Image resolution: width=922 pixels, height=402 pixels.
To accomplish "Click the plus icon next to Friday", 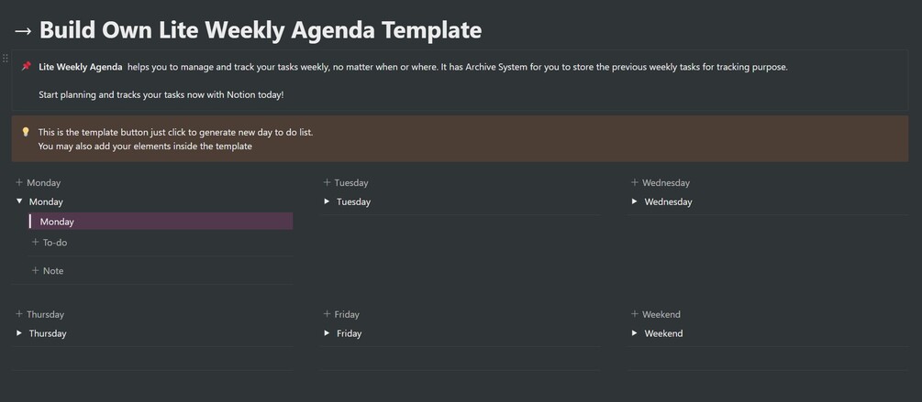I will pyautogui.click(x=328, y=314).
